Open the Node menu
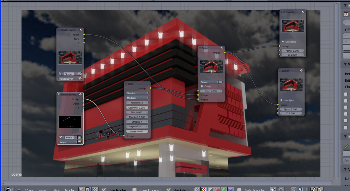The height and width of the screenshot is (191, 350). click(69, 190)
